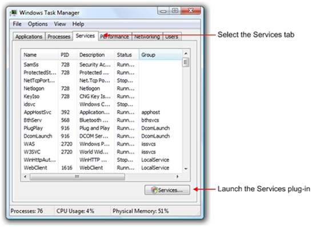The image size is (312, 227).
Task: Select the SamSs service row
Action: [x=102, y=64]
